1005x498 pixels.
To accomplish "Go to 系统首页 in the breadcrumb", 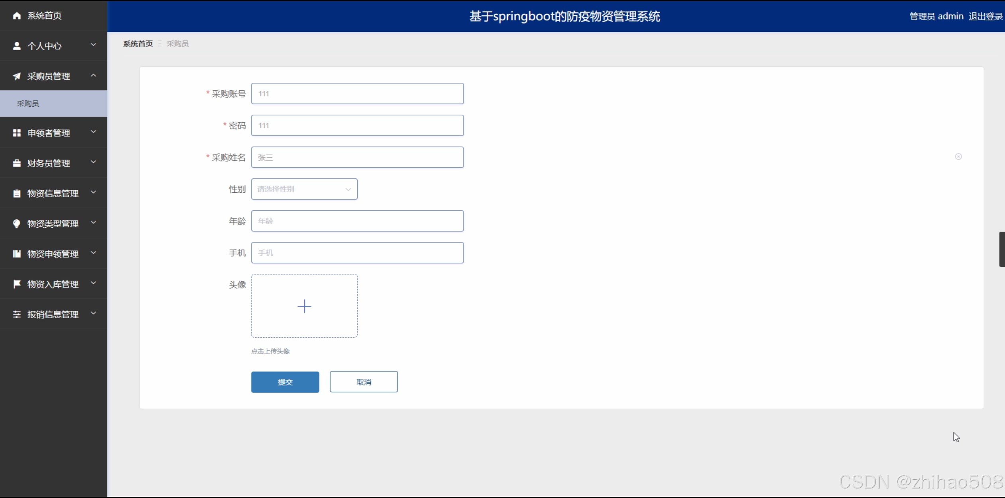I will tap(138, 44).
